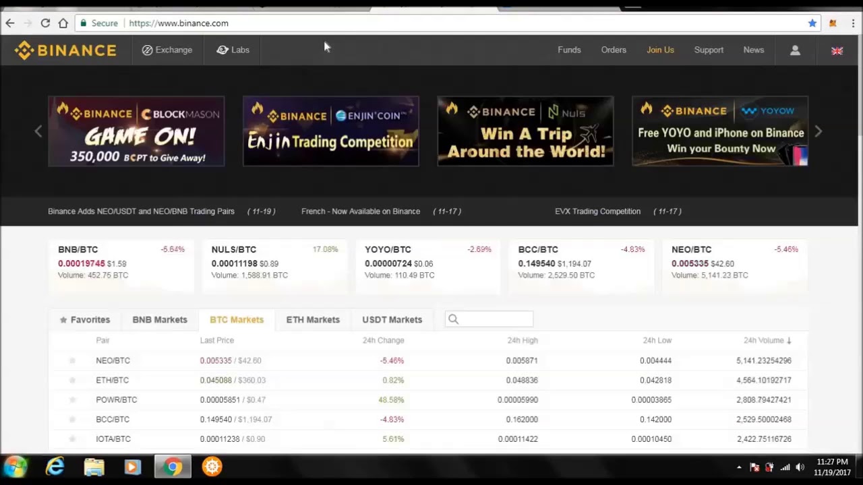863x485 pixels.
Task: Go to Funds page
Action: [569, 50]
